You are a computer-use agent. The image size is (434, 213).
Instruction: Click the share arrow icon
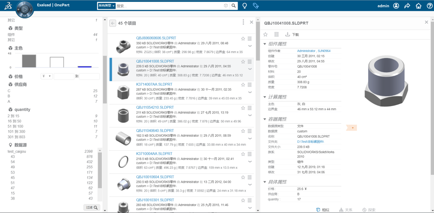(x=407, y=6)
